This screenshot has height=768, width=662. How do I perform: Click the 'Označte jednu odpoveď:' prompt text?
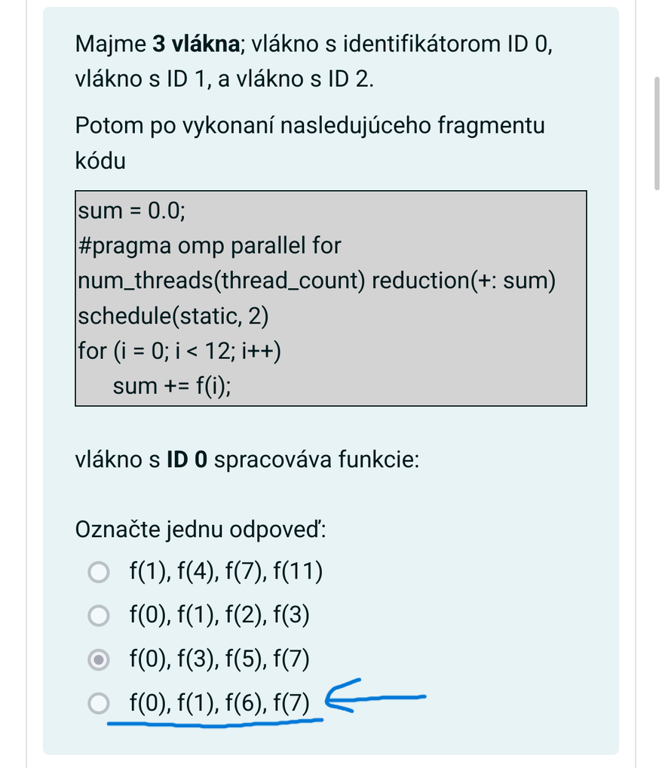(x=201, y=530)
